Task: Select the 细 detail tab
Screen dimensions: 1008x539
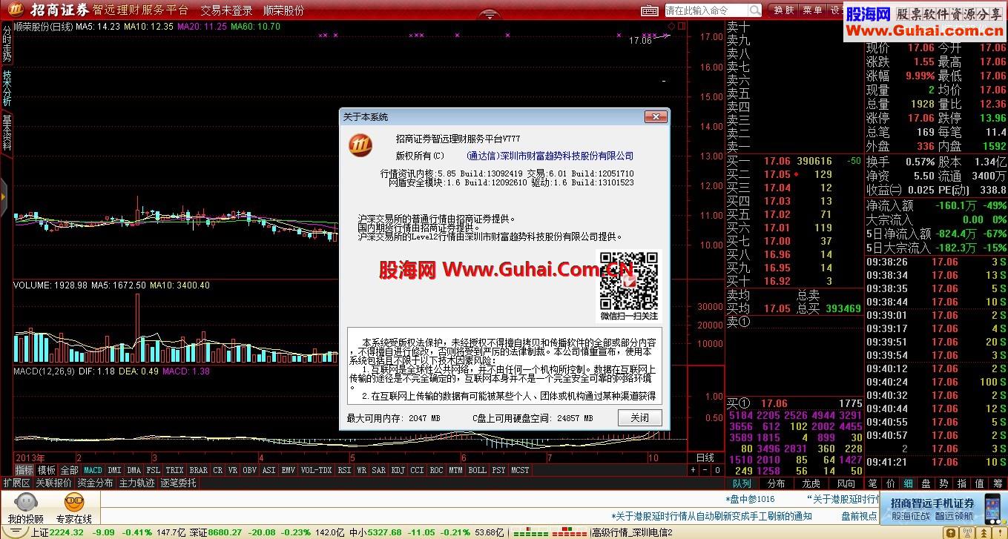Action: tap(909, 483)
